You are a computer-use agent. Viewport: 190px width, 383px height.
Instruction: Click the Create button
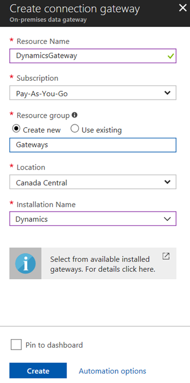pyautogui.click(x=38, y=371)
